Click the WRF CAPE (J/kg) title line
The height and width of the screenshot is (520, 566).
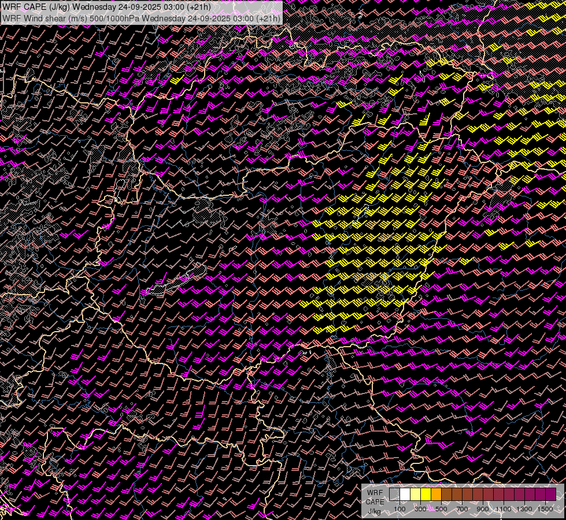pyautogui.click(x=107, y=7)
